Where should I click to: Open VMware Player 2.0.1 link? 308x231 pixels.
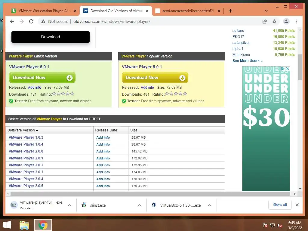pos(26,158)
